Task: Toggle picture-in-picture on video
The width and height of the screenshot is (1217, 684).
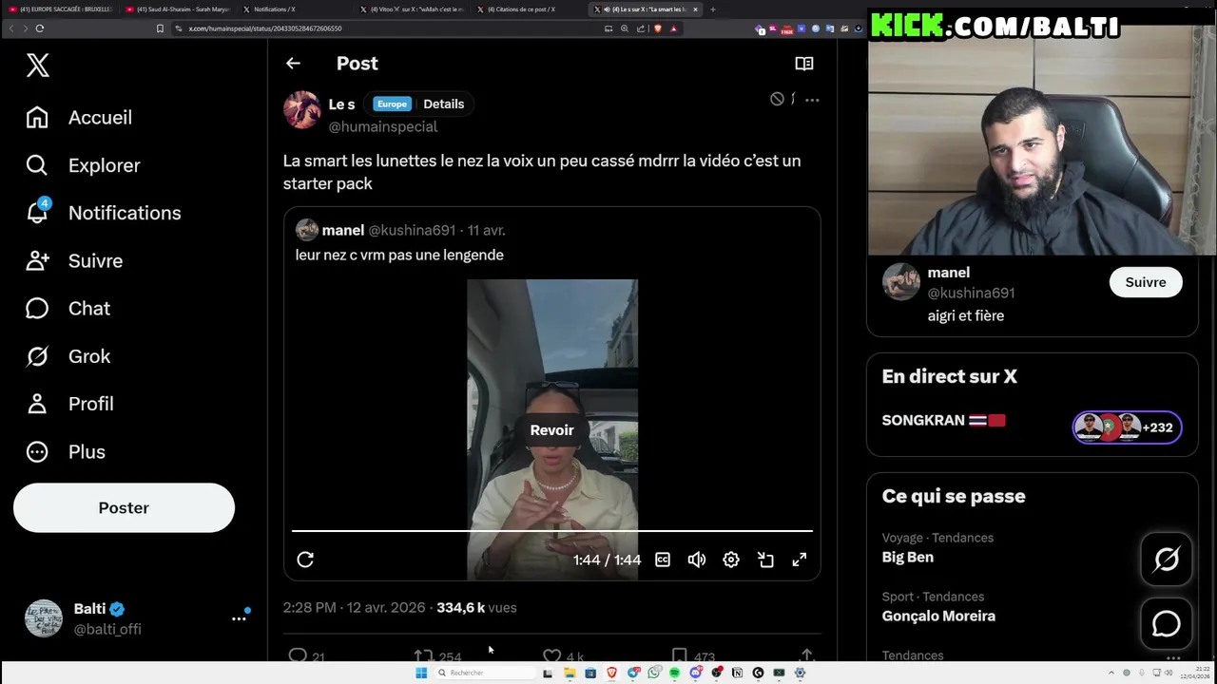Action: coord(765,560)
